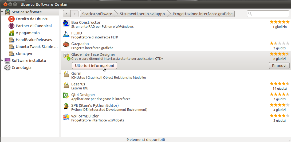This screenshot has height=142, width=291.
Task: Click Ulteriori informazioni button
Action: point(94,65)
